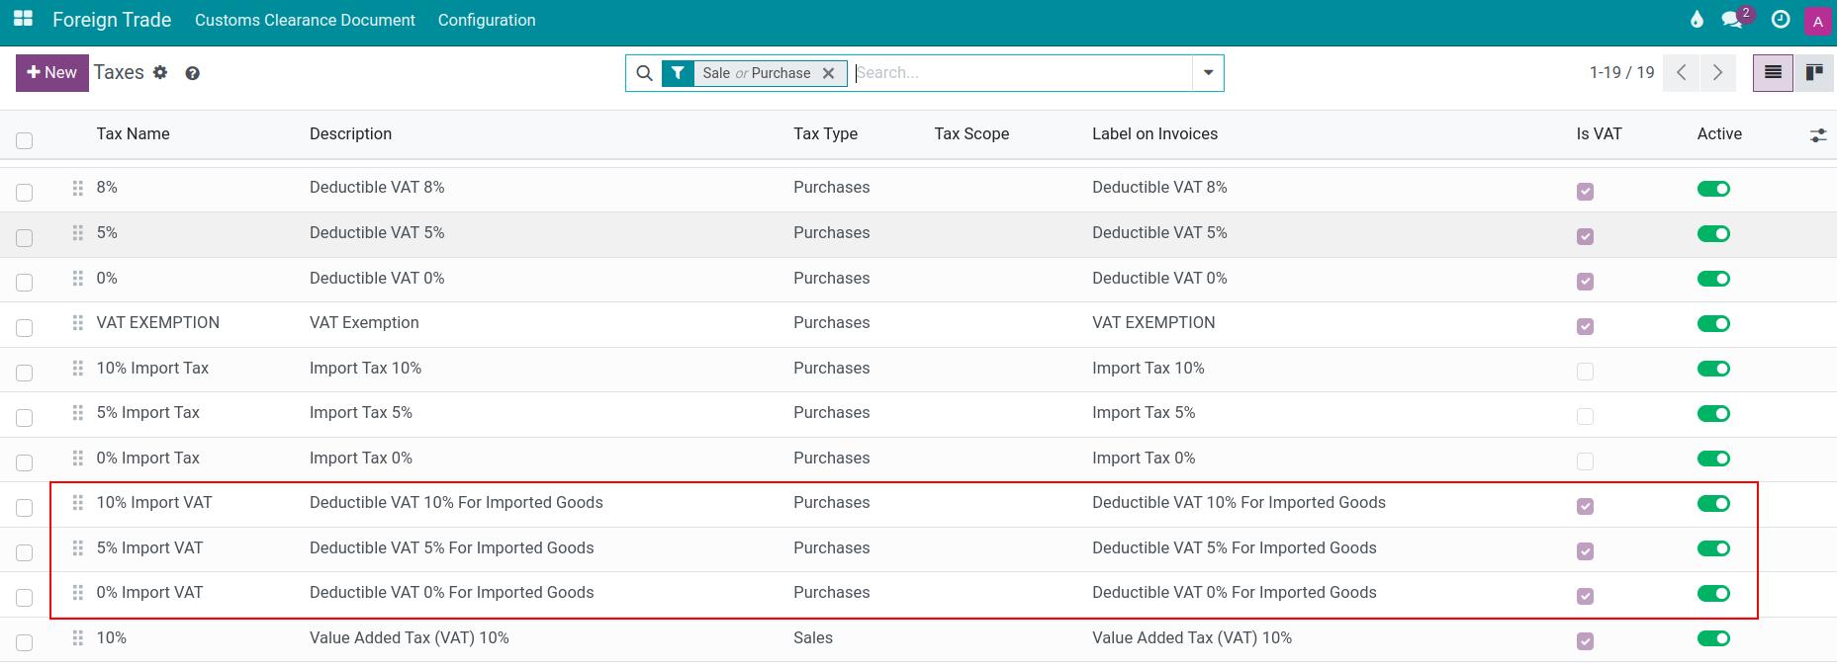Create a new tax with New button
1837x669 pixels.
tap(52, 73)
